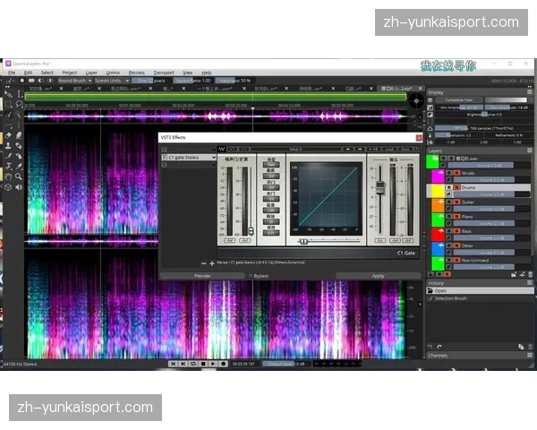Screen dimensions: 537x430
Task: Open the Round Brush dropdown
Action: pos(72,81)
